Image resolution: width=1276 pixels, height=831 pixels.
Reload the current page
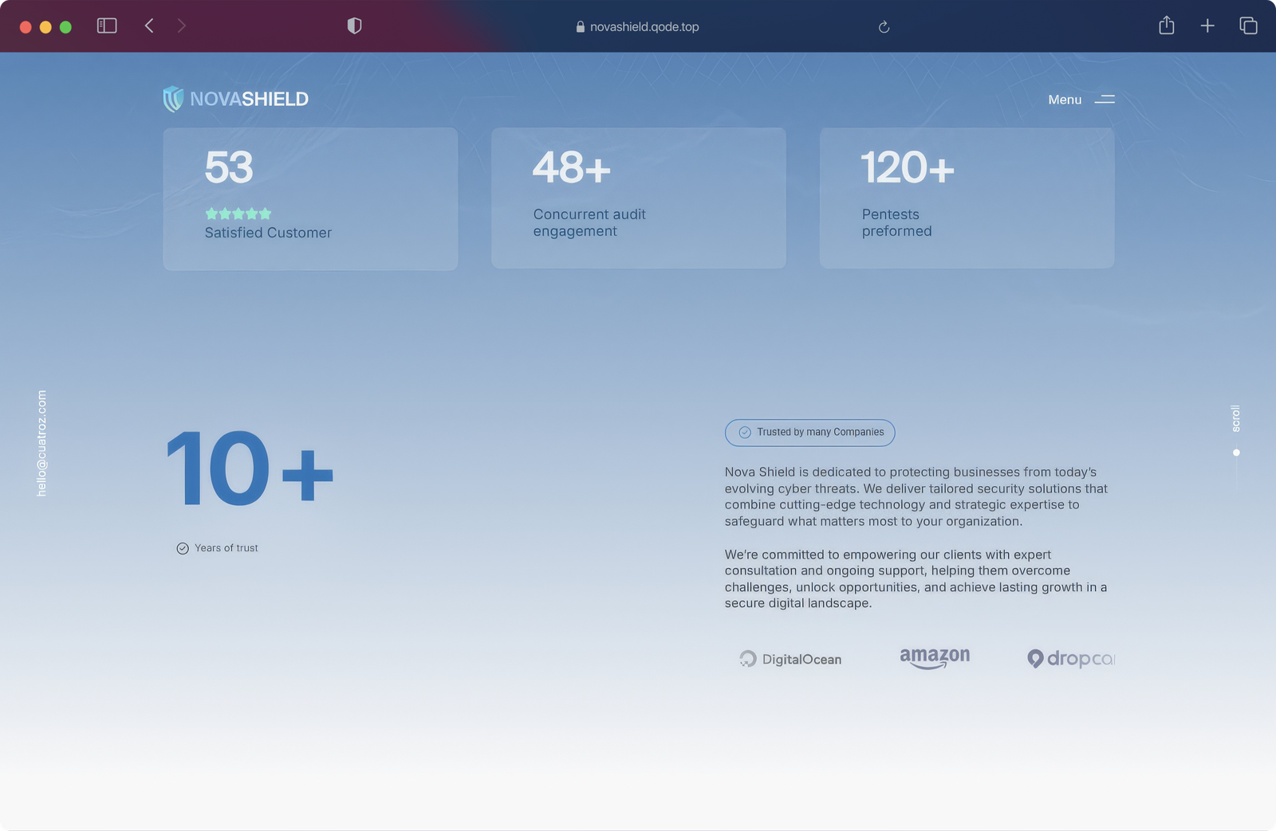tap(884, 27)
